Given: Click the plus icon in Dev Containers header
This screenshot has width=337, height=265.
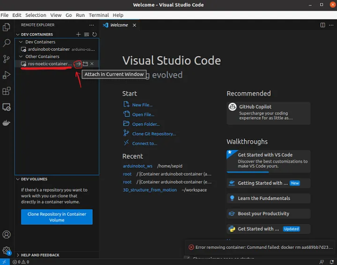Looking at the screenshot, I should click(x=79, y=34).
